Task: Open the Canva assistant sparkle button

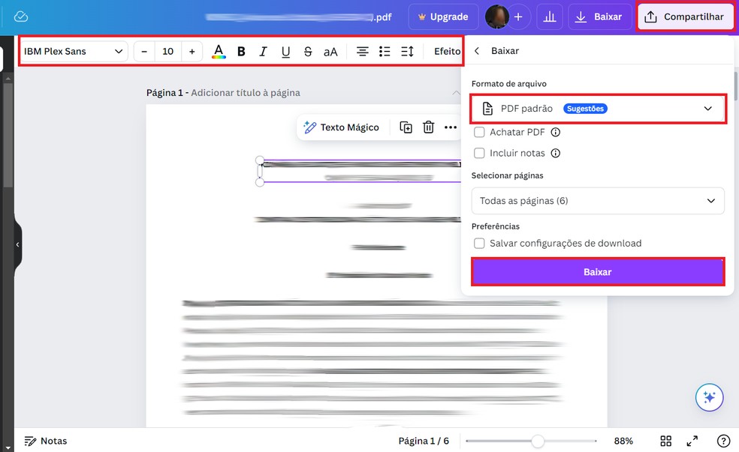Action: click(x=709, y=397)
